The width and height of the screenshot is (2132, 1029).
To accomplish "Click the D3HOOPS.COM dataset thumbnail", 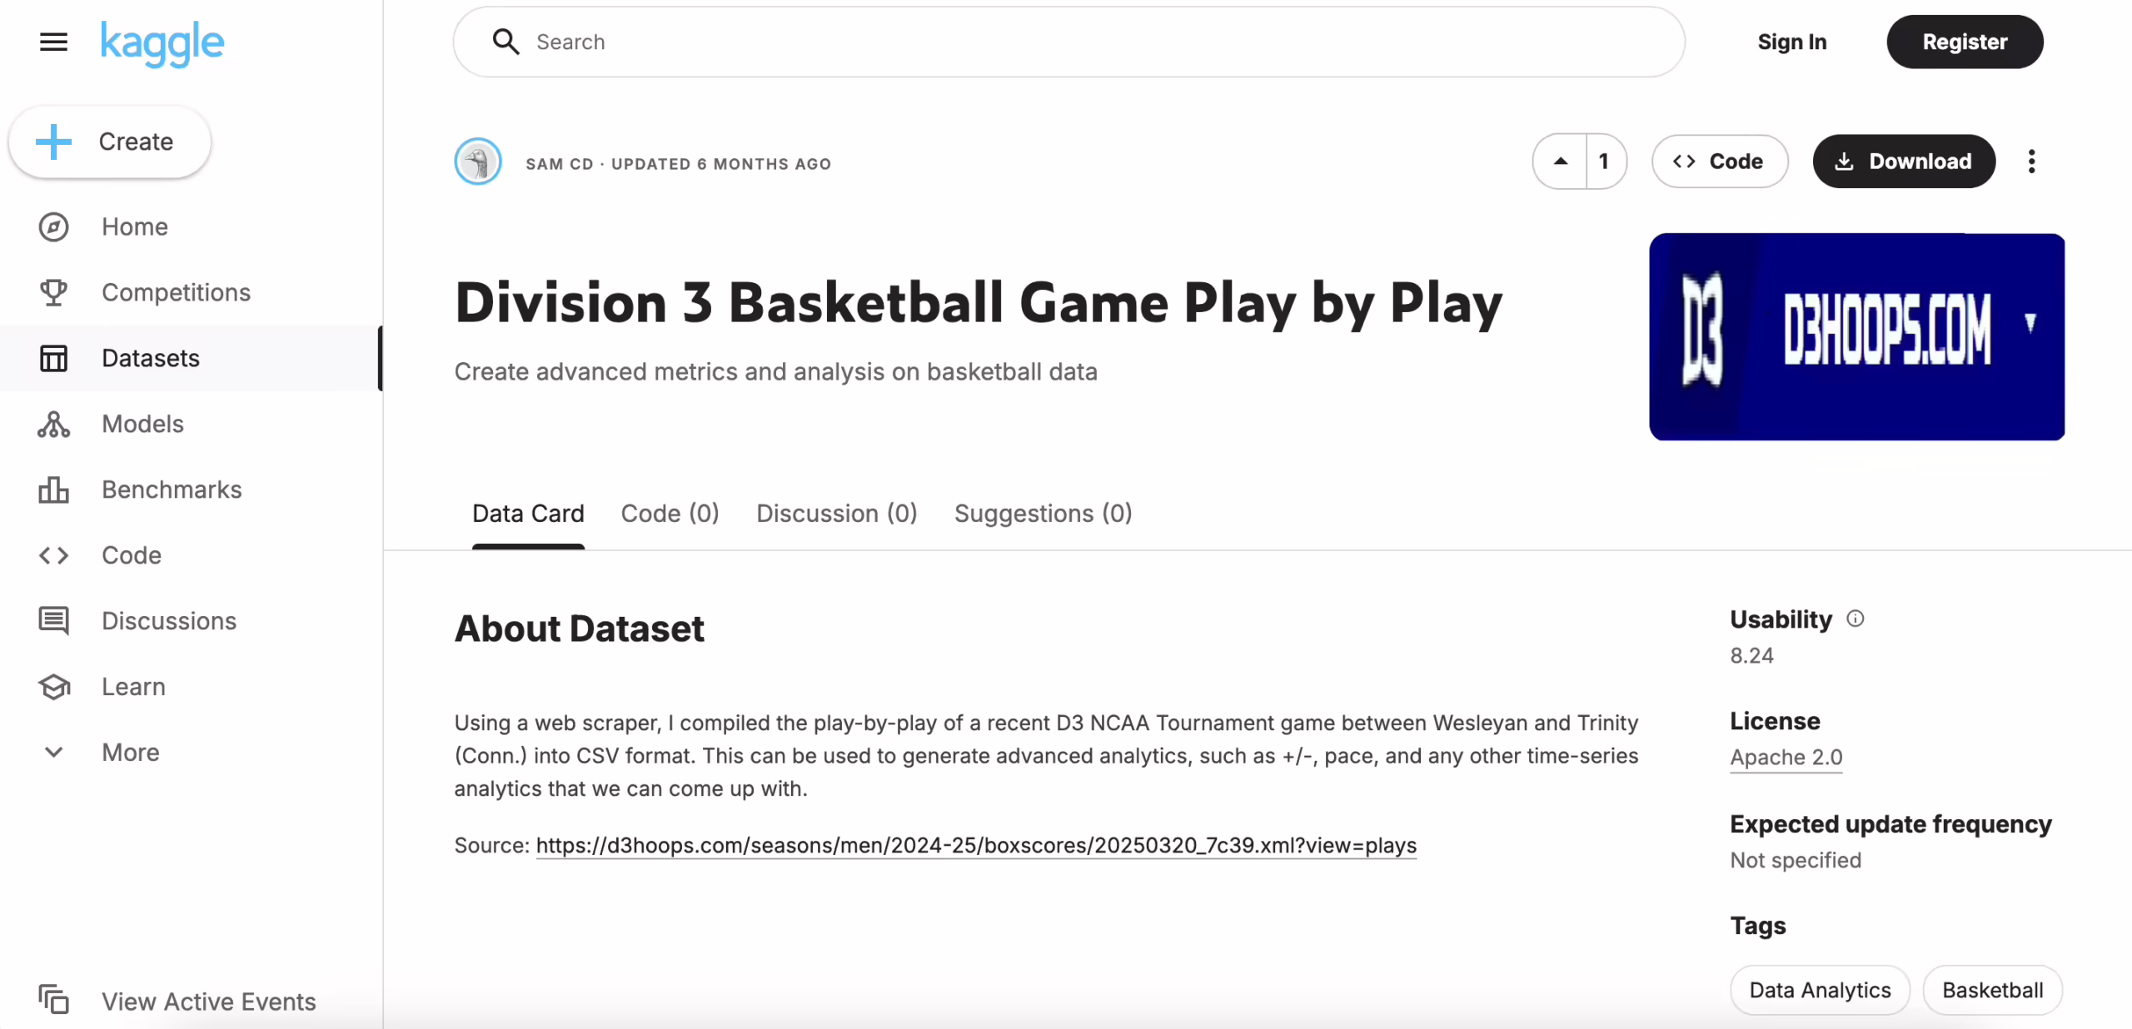I will [1856, 336].
